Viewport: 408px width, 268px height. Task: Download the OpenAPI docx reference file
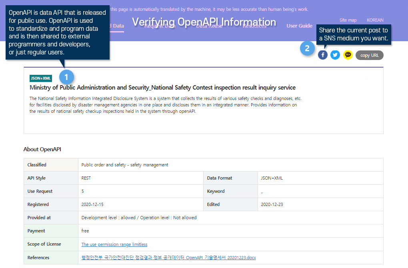coord(168,258)
